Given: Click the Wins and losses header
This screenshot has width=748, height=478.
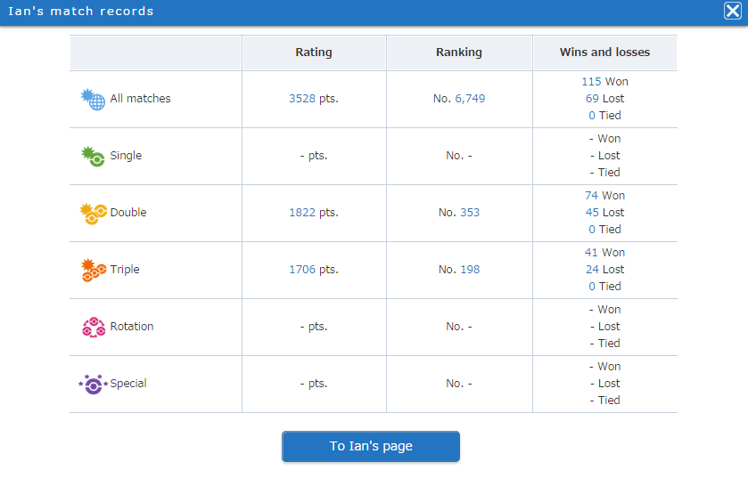Looking at the screenshot, I should click(x=604, y=53).
